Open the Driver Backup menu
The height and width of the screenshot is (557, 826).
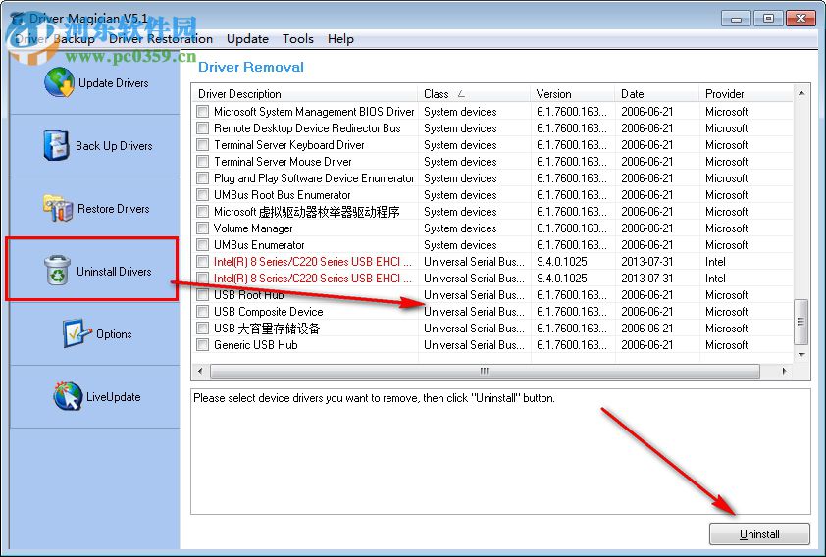tap(55, 39)
